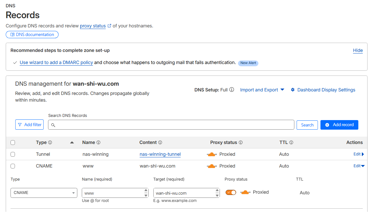Click the Add record button
Image resolution: width=372 pixels, height=215 pixels.
[339, 125]
